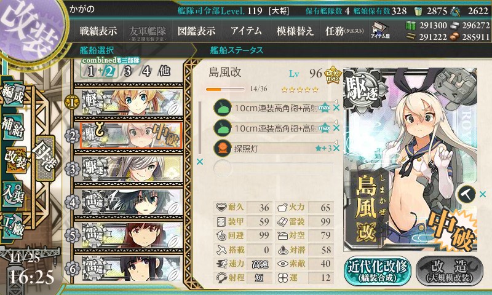This screenshot has width=492, height=295.
Task: Open the 入渠 docking sidebar icon
Action: point(13,194)
